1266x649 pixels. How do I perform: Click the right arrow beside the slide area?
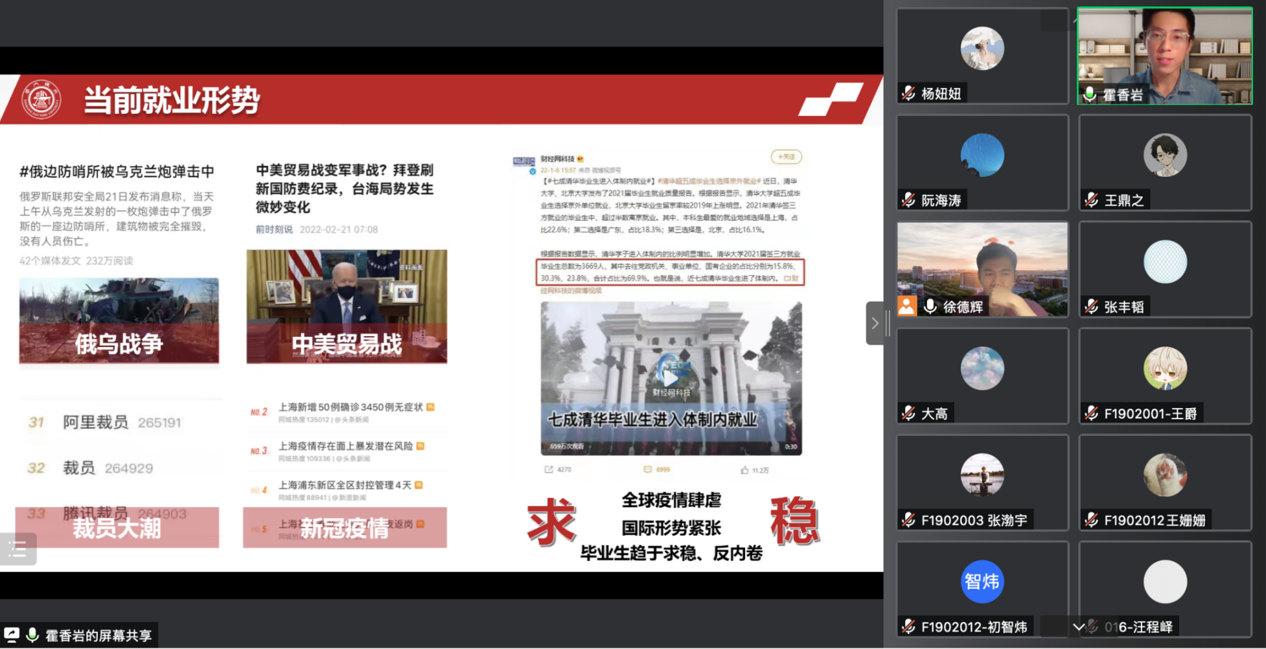pyautogui.click(x=875, y=323)
